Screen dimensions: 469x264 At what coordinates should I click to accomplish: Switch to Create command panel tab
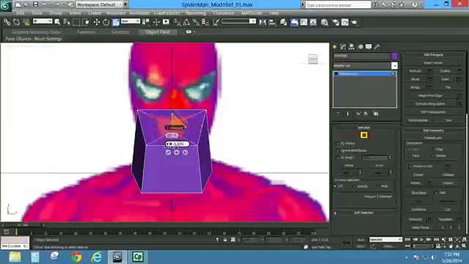click(335, 47)
